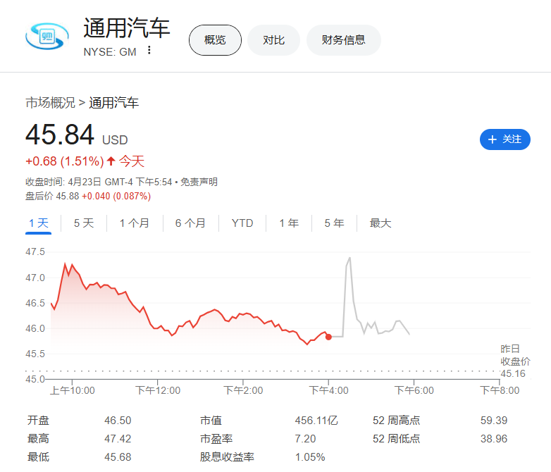Click the 最高 value 47.42
This screenshot has width=551, height=472.
coord(118,439)
